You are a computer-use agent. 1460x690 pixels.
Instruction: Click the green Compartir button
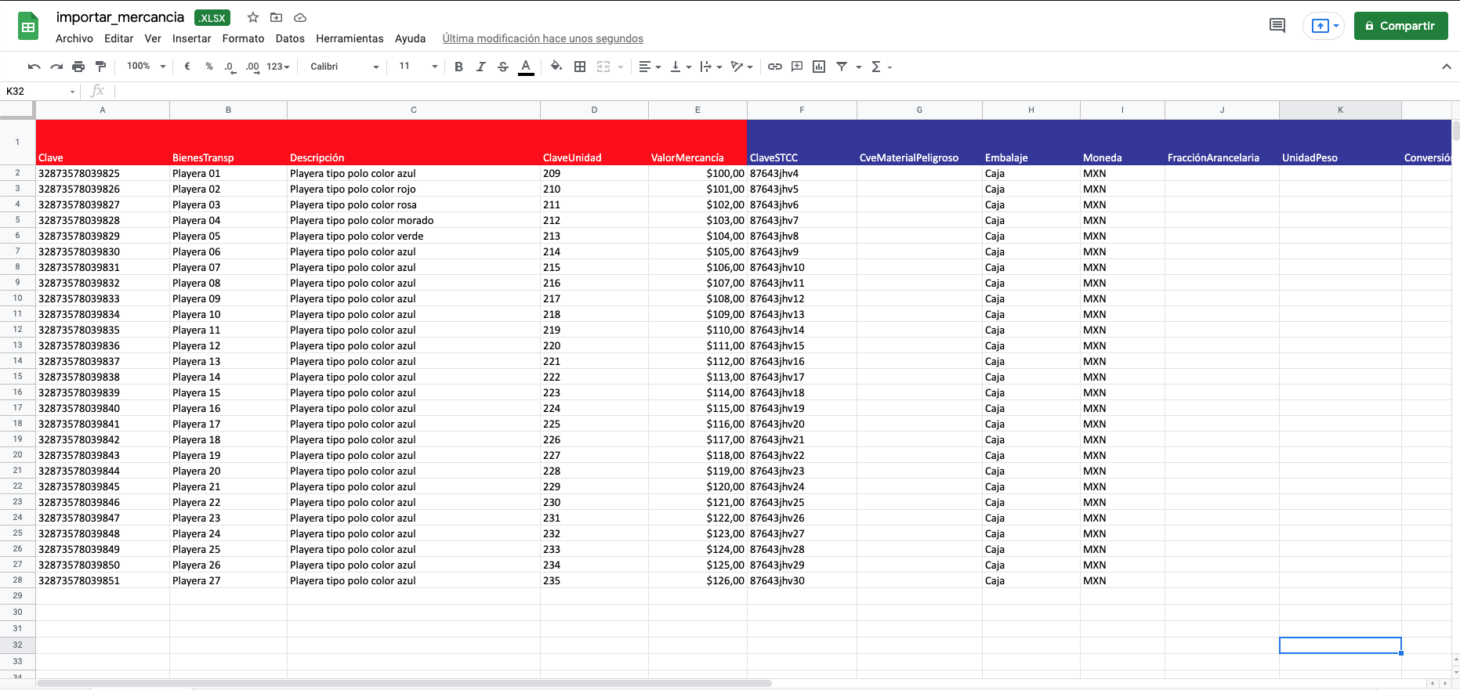(1400, 26)
